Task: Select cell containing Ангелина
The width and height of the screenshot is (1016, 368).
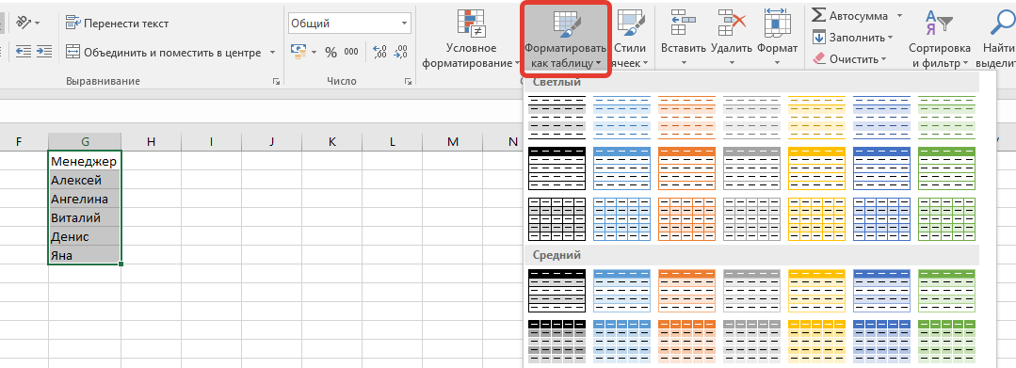Action: coord(85,199)
